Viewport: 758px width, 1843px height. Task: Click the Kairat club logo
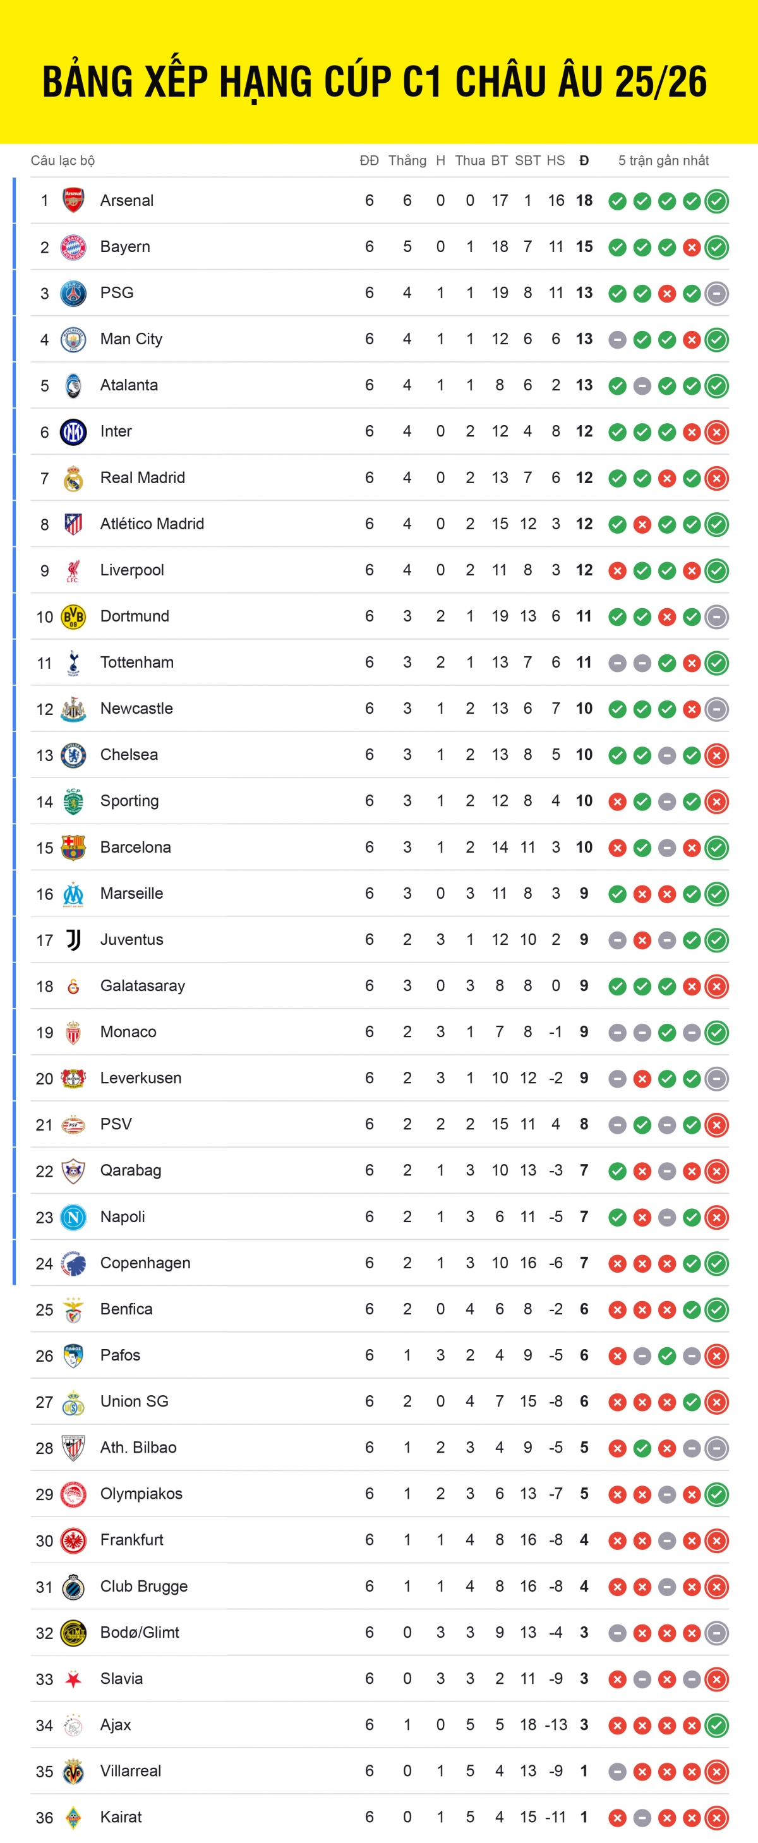click(73, 1817)
